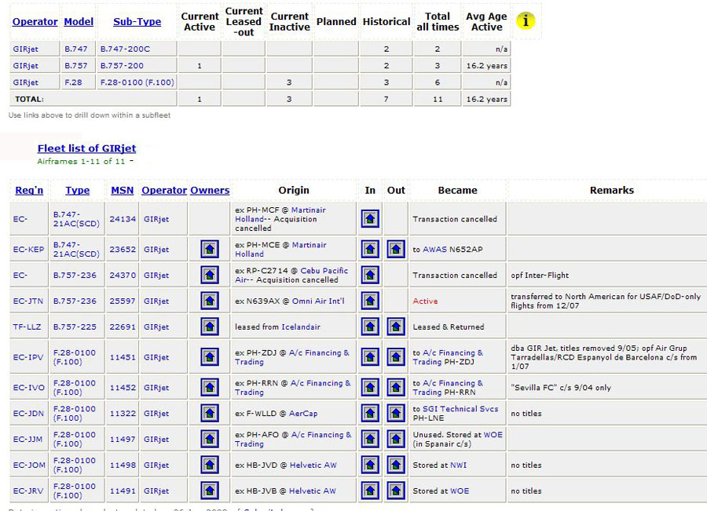This screenshot has width=707, height=511.
Task: Open the AWAS link in Became column
Action: (434, 250)
